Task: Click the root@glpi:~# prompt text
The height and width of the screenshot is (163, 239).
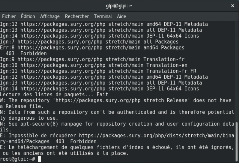Action: [17, 159]
